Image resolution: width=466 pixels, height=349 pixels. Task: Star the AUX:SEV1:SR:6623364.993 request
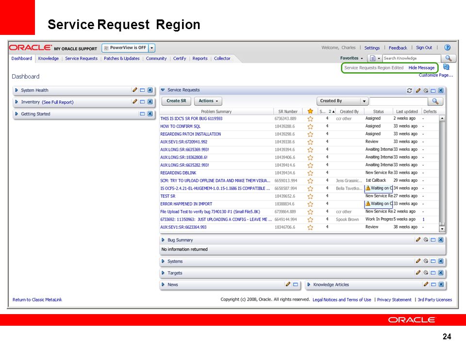(310, 227)
